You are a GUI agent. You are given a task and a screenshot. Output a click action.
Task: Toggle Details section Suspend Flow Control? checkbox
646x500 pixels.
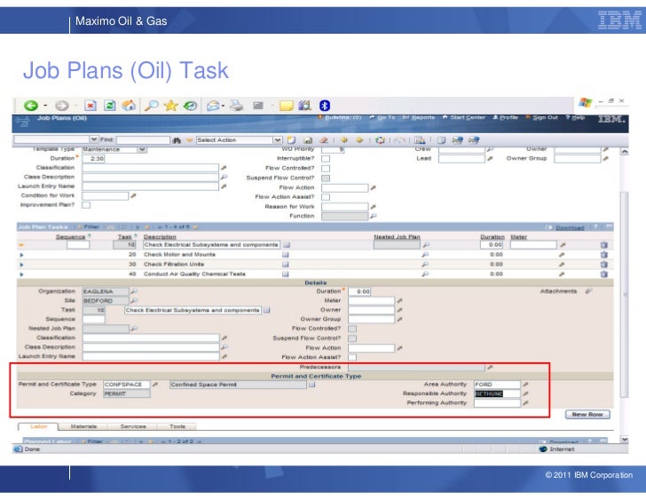tap(352, 338)
